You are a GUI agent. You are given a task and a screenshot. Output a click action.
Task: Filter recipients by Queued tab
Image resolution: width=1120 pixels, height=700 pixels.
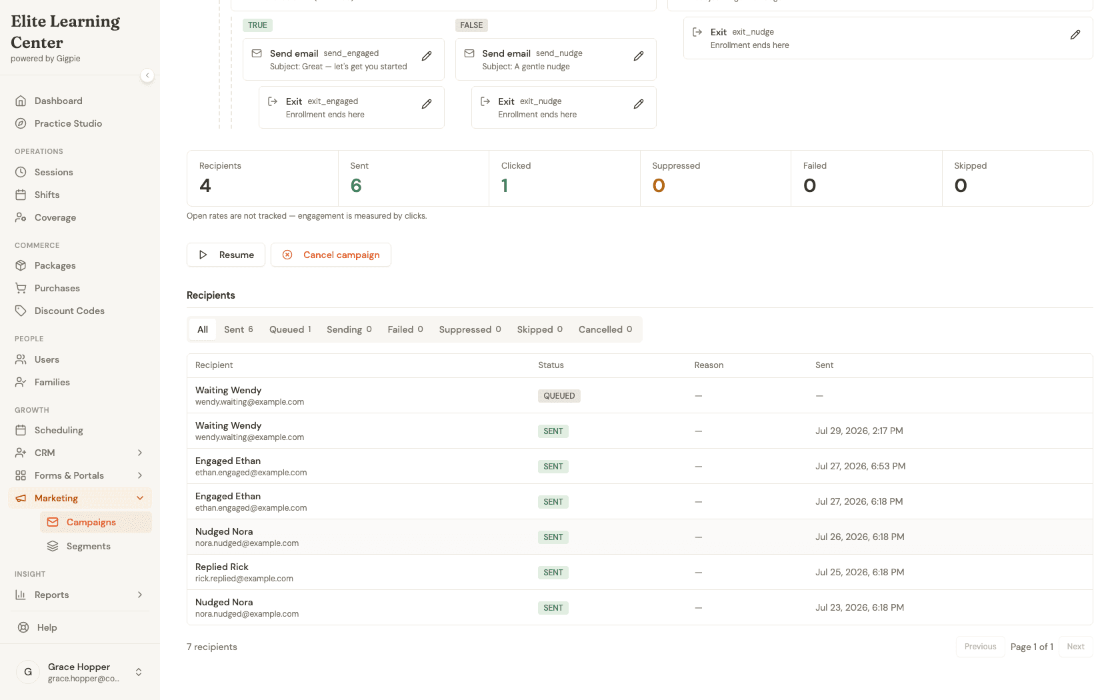pyautogui.click(x=290, y=329)
